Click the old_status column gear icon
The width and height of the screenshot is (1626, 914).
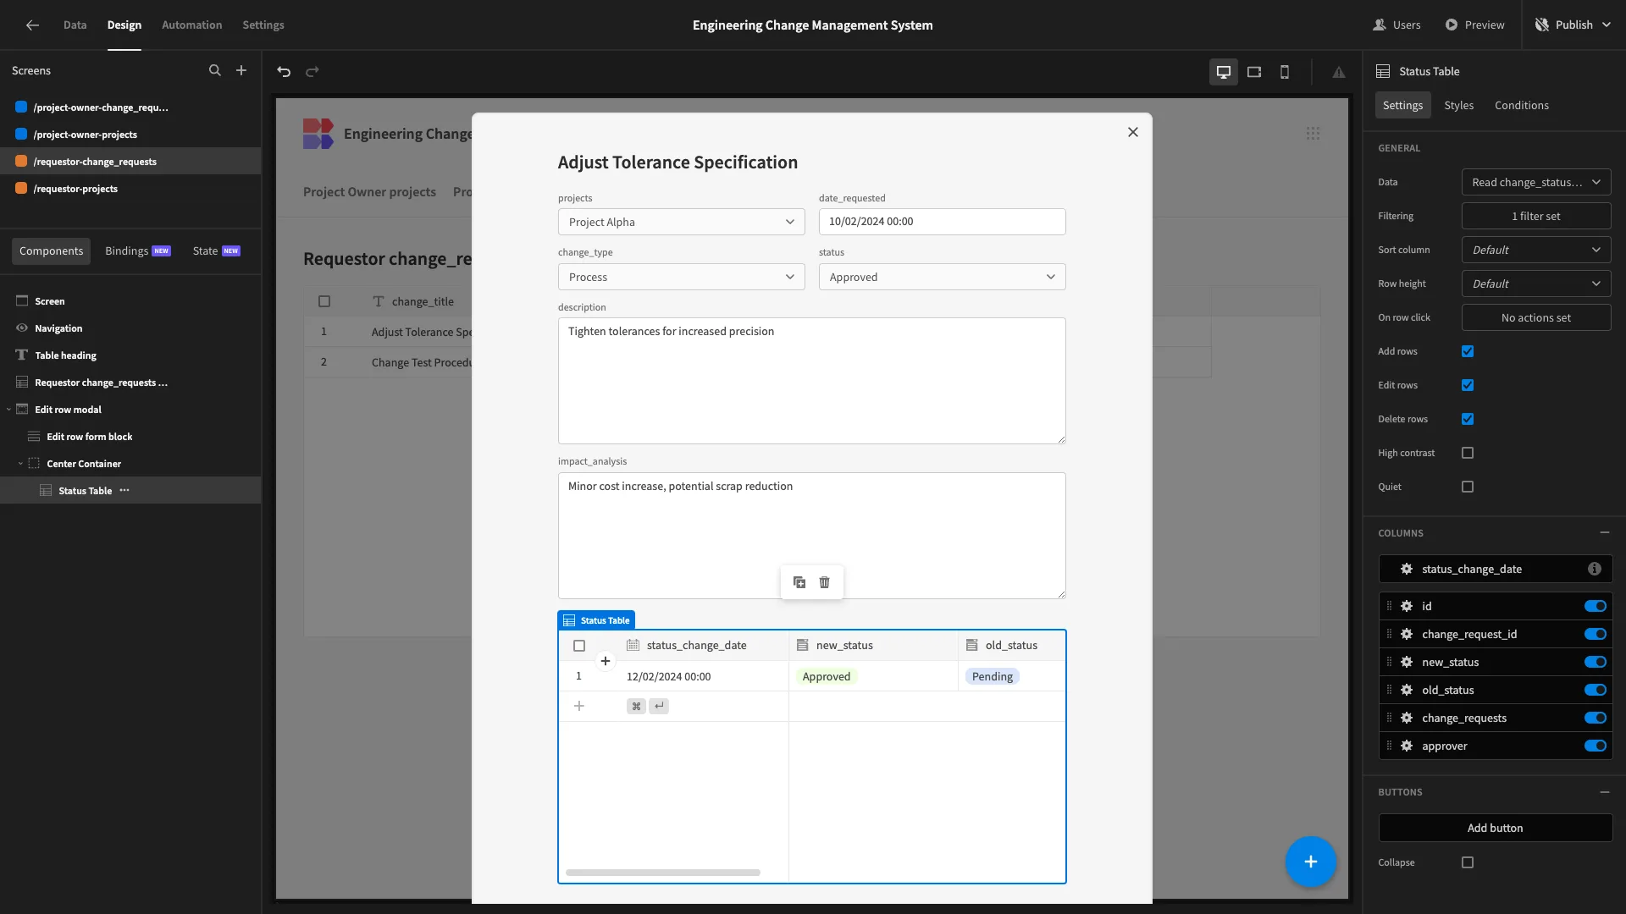(x=1407, y=690)
